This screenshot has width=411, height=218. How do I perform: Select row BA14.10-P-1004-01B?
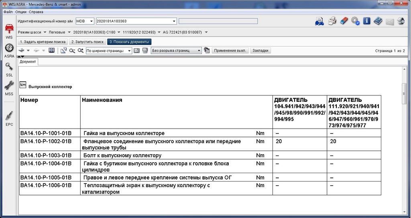coord(200,166)
